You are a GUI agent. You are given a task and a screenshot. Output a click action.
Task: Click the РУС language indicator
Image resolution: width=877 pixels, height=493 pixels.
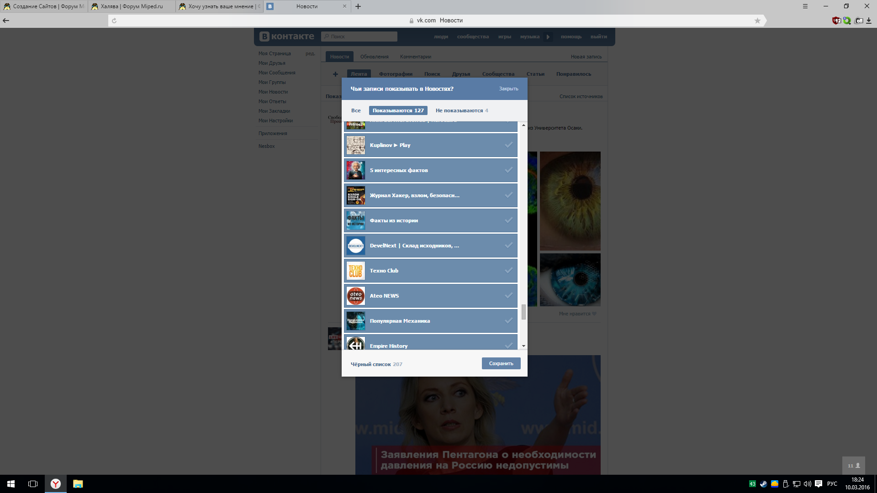click(832, 484)
